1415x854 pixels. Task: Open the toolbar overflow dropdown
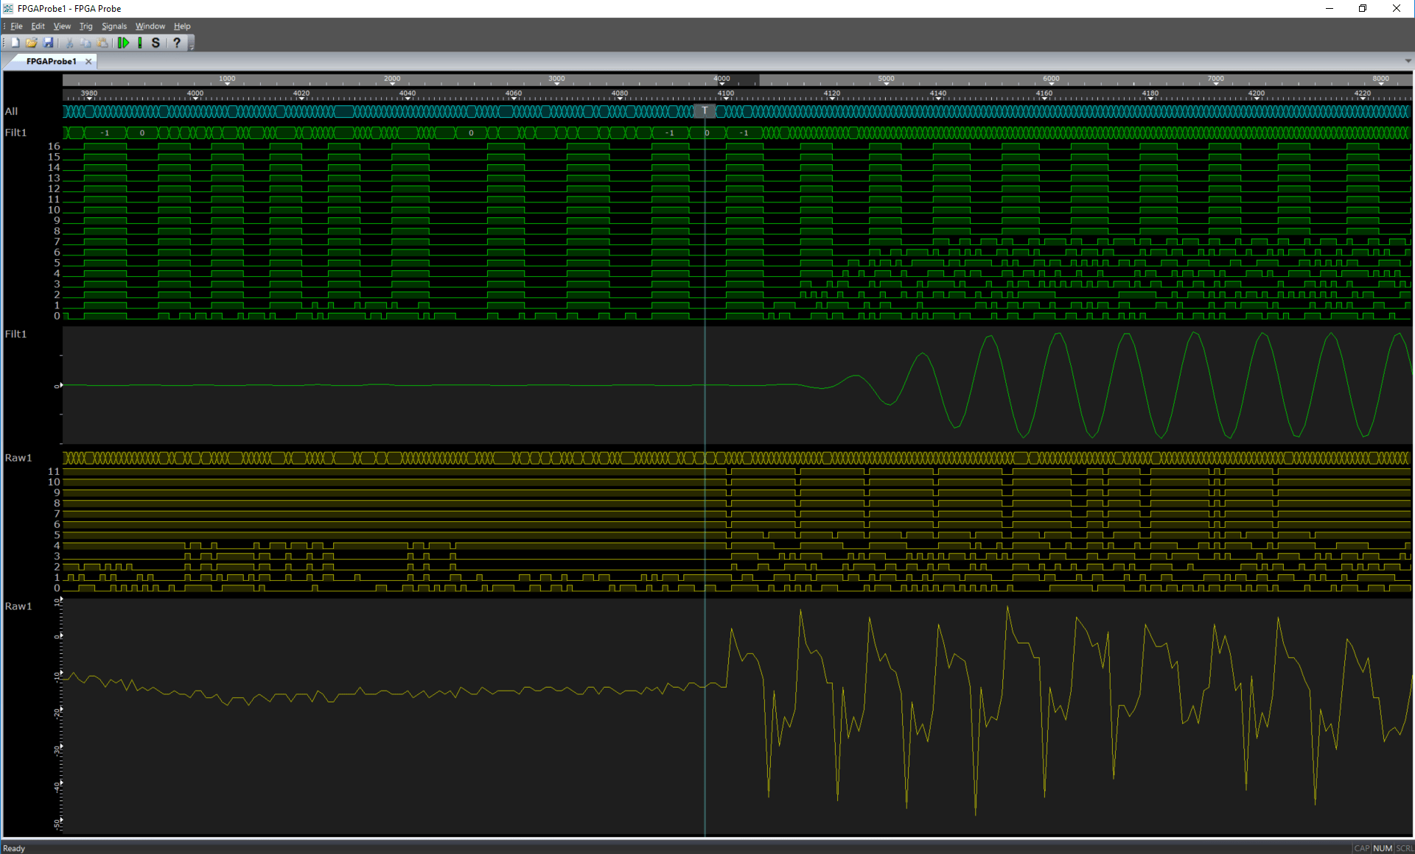[190, 46]
